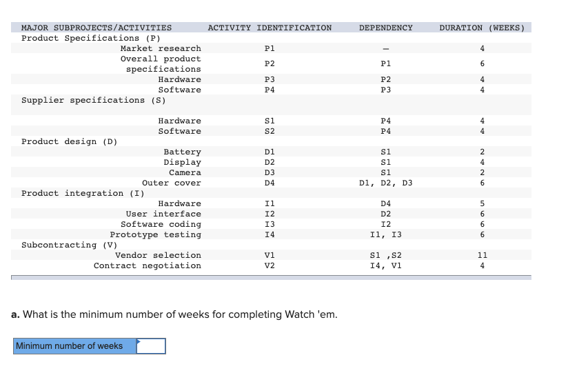Click the activity ID 'I2'
The width and height of the screenshot is (588, 373).
click(270, 214)
